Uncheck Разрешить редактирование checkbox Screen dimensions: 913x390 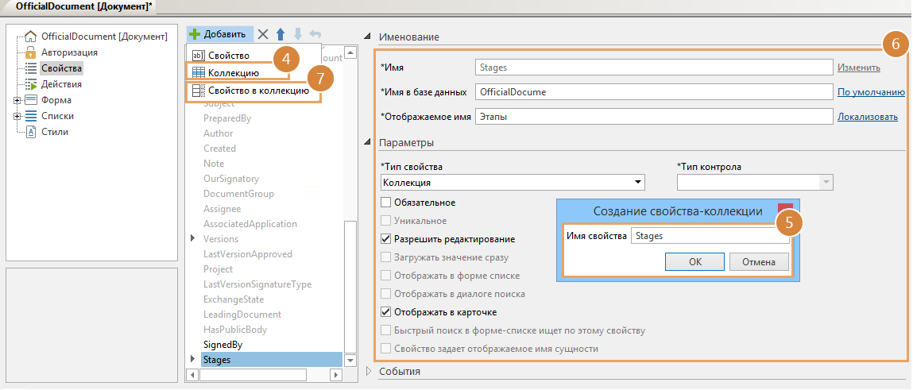click(386, 239)
